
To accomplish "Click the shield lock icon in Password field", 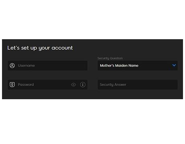I will [x=12, y=84].
